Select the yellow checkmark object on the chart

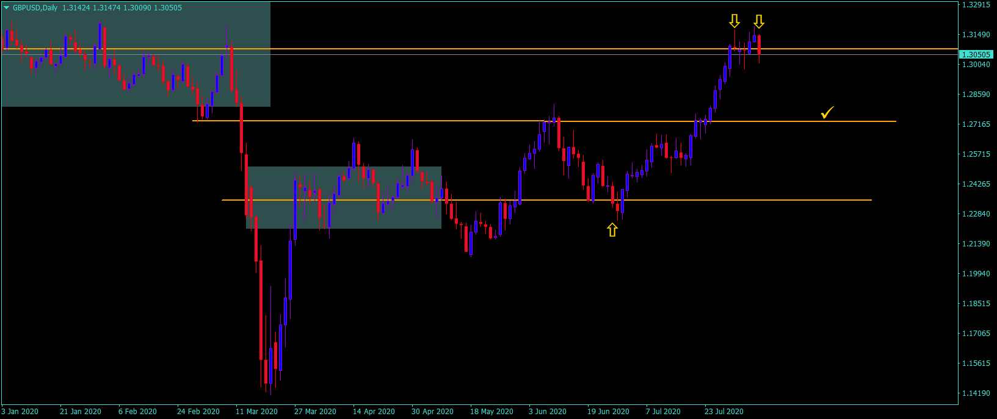[827, 112]
